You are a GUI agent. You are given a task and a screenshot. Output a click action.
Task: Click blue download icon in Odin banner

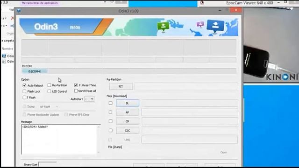215,26
